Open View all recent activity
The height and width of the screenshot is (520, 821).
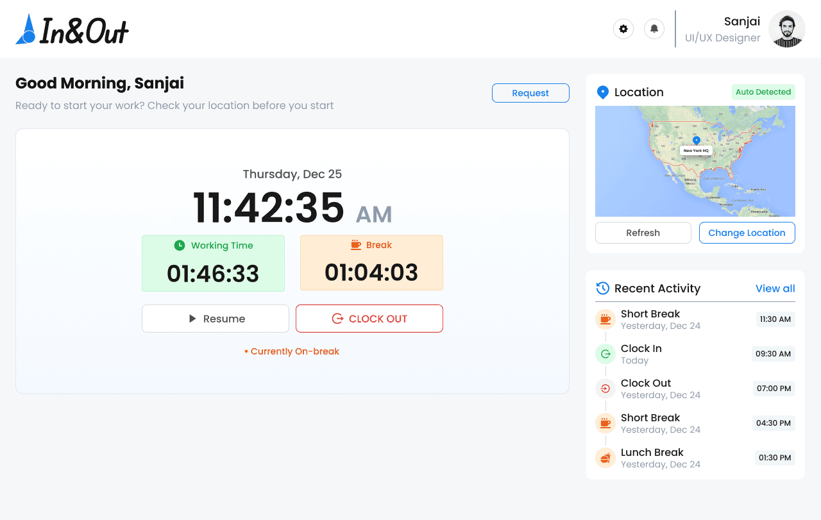pyautogui.click(x=775, y=289)
